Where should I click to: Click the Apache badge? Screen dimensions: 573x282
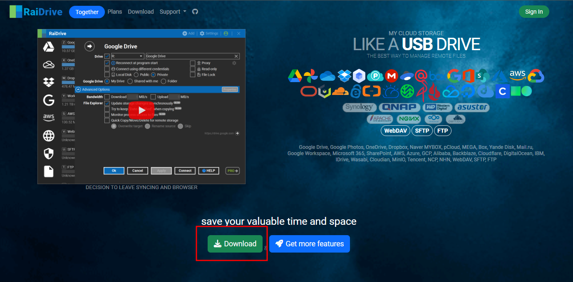pos(380,119)
